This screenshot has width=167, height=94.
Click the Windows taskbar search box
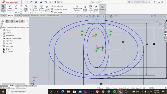pyautogui.click(x=27, y=92)
